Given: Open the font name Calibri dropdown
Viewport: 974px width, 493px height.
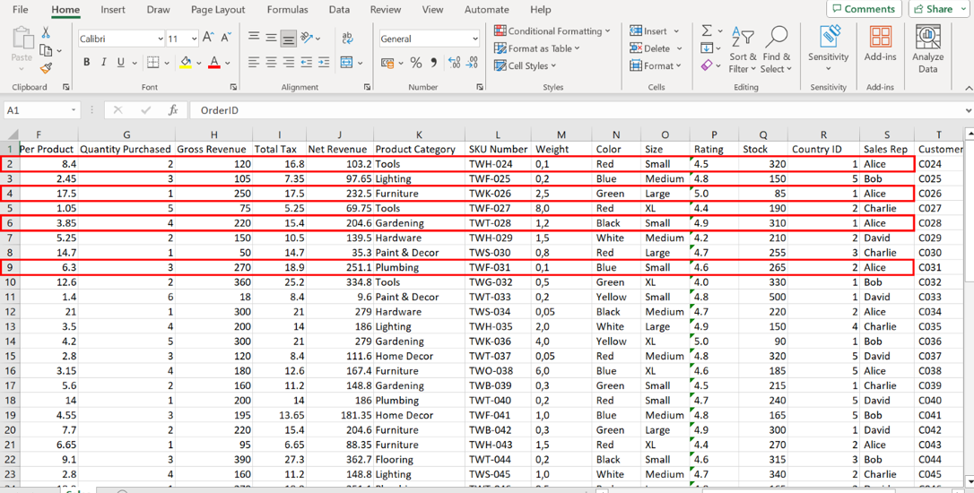Looking at the screenshot, I should (161, 39).
